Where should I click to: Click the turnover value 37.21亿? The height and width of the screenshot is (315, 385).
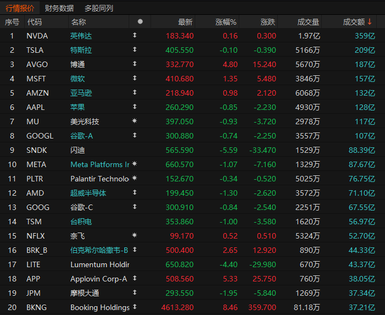pyautogui.click(x=362, y=307)
